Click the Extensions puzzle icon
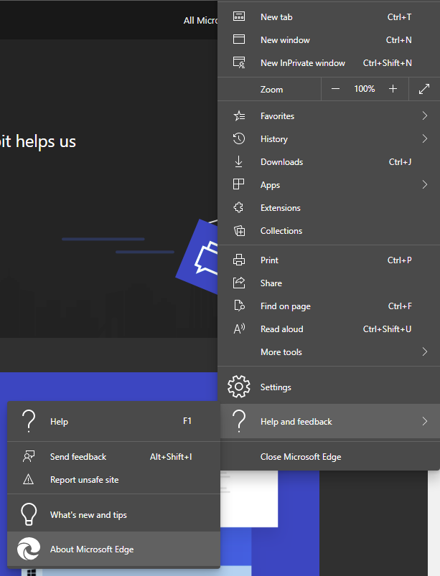Viewport: 440px width, 576px height. [239, 207]
